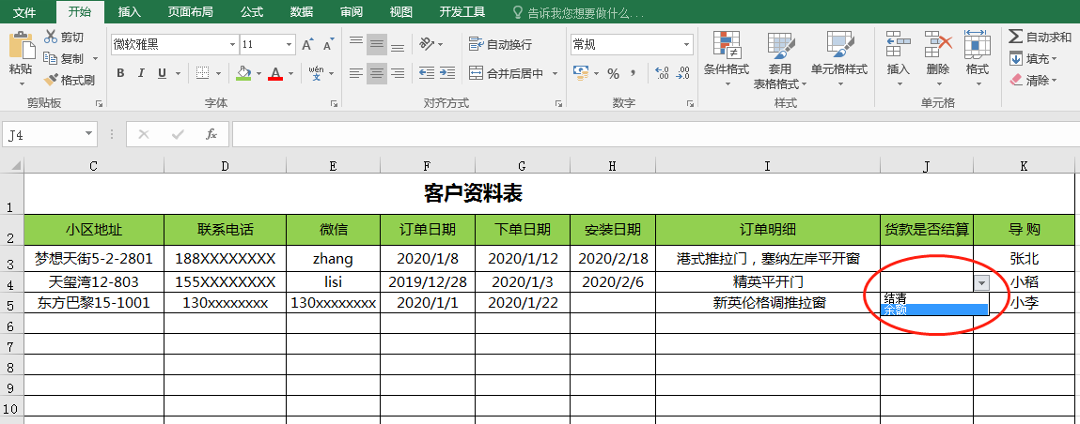1080x424 pixels.
Task: Open the File (文件) tab
Action: [x=24, y=11]
